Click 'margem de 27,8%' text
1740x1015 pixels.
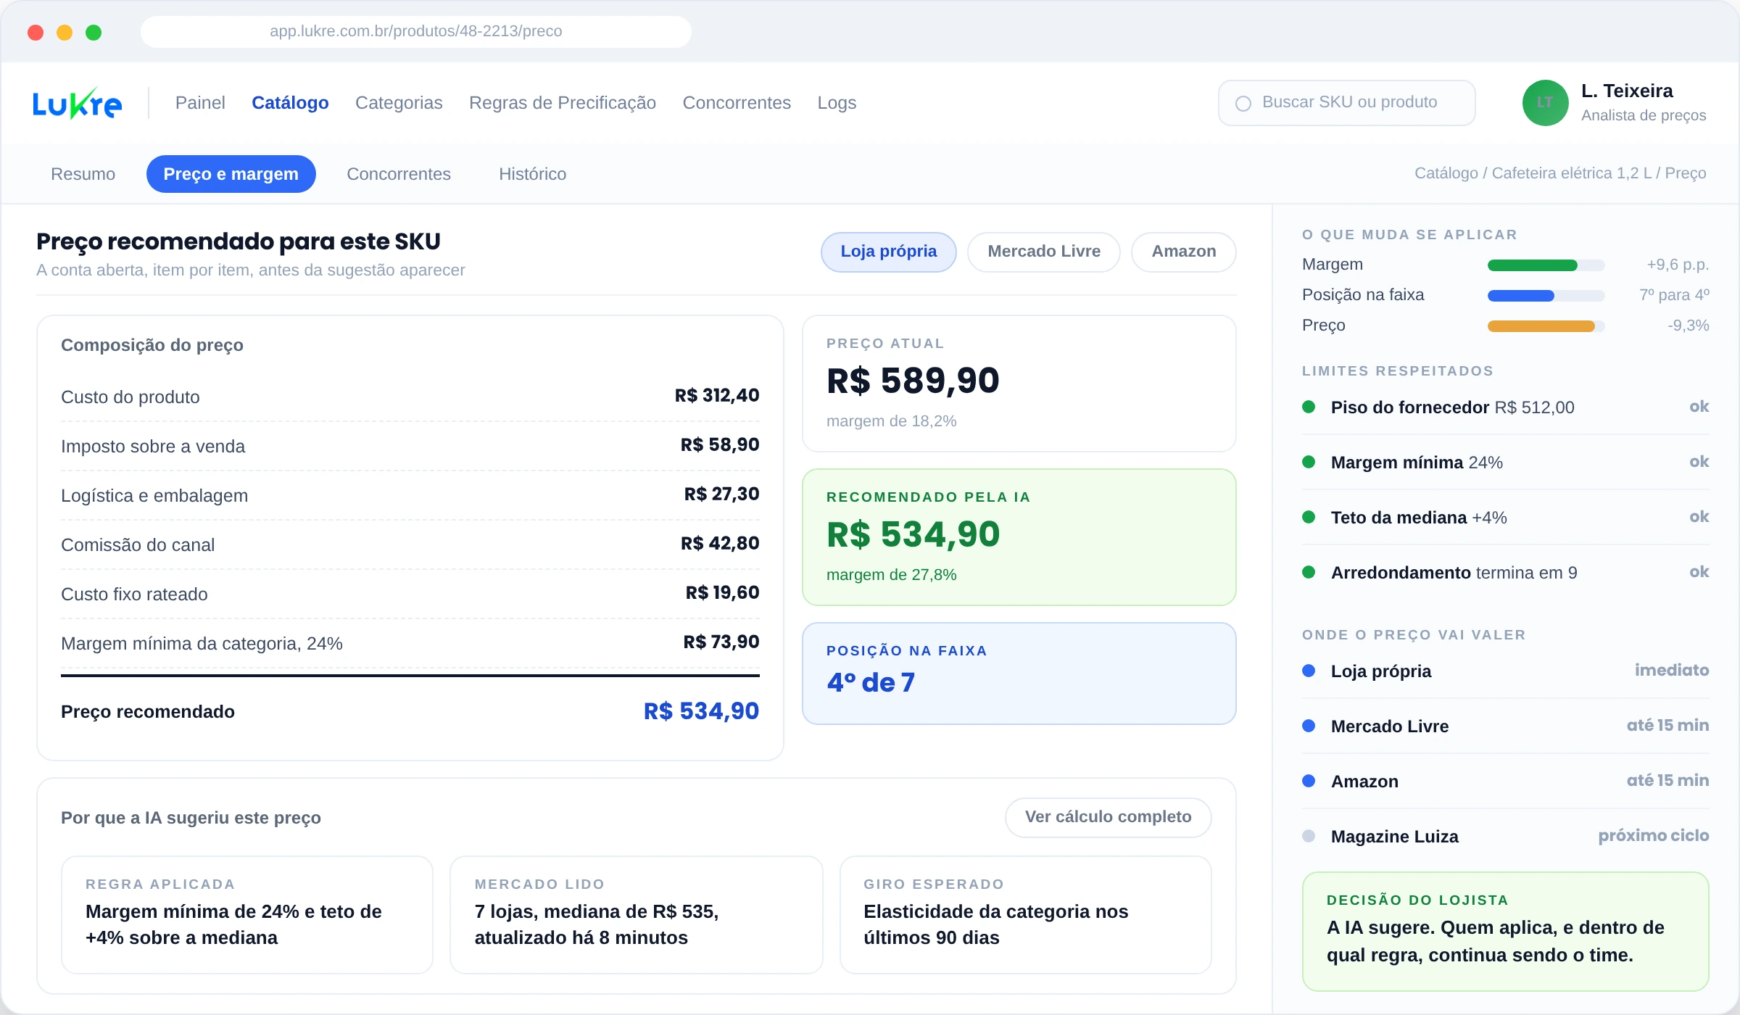892,575
